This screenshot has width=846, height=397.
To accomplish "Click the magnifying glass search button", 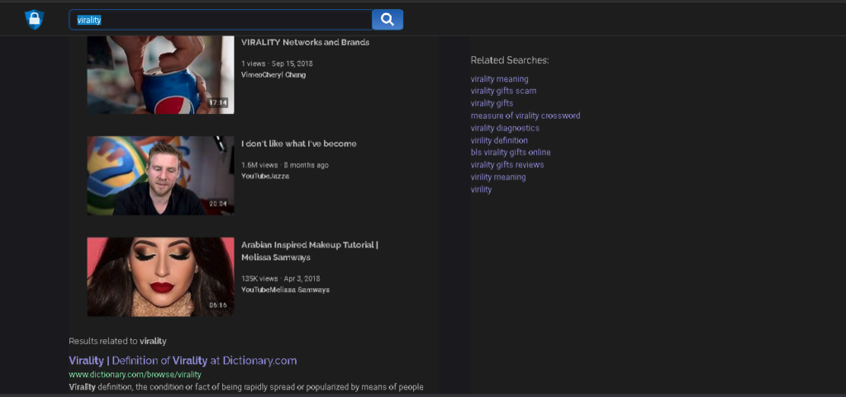I will point(387,19).
